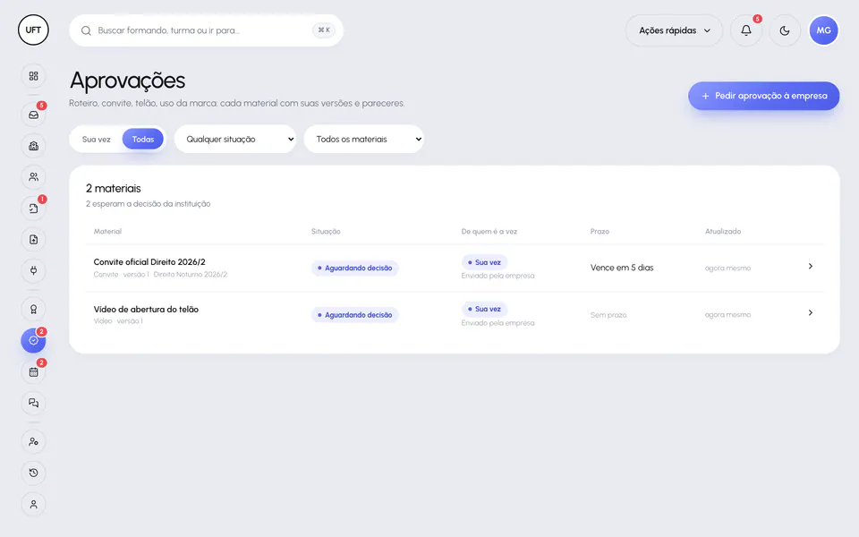859x537 pixels.
Task: Open 'Convite oficial Direito 2026/2' row chevron
Action: [x=811, y=267]
